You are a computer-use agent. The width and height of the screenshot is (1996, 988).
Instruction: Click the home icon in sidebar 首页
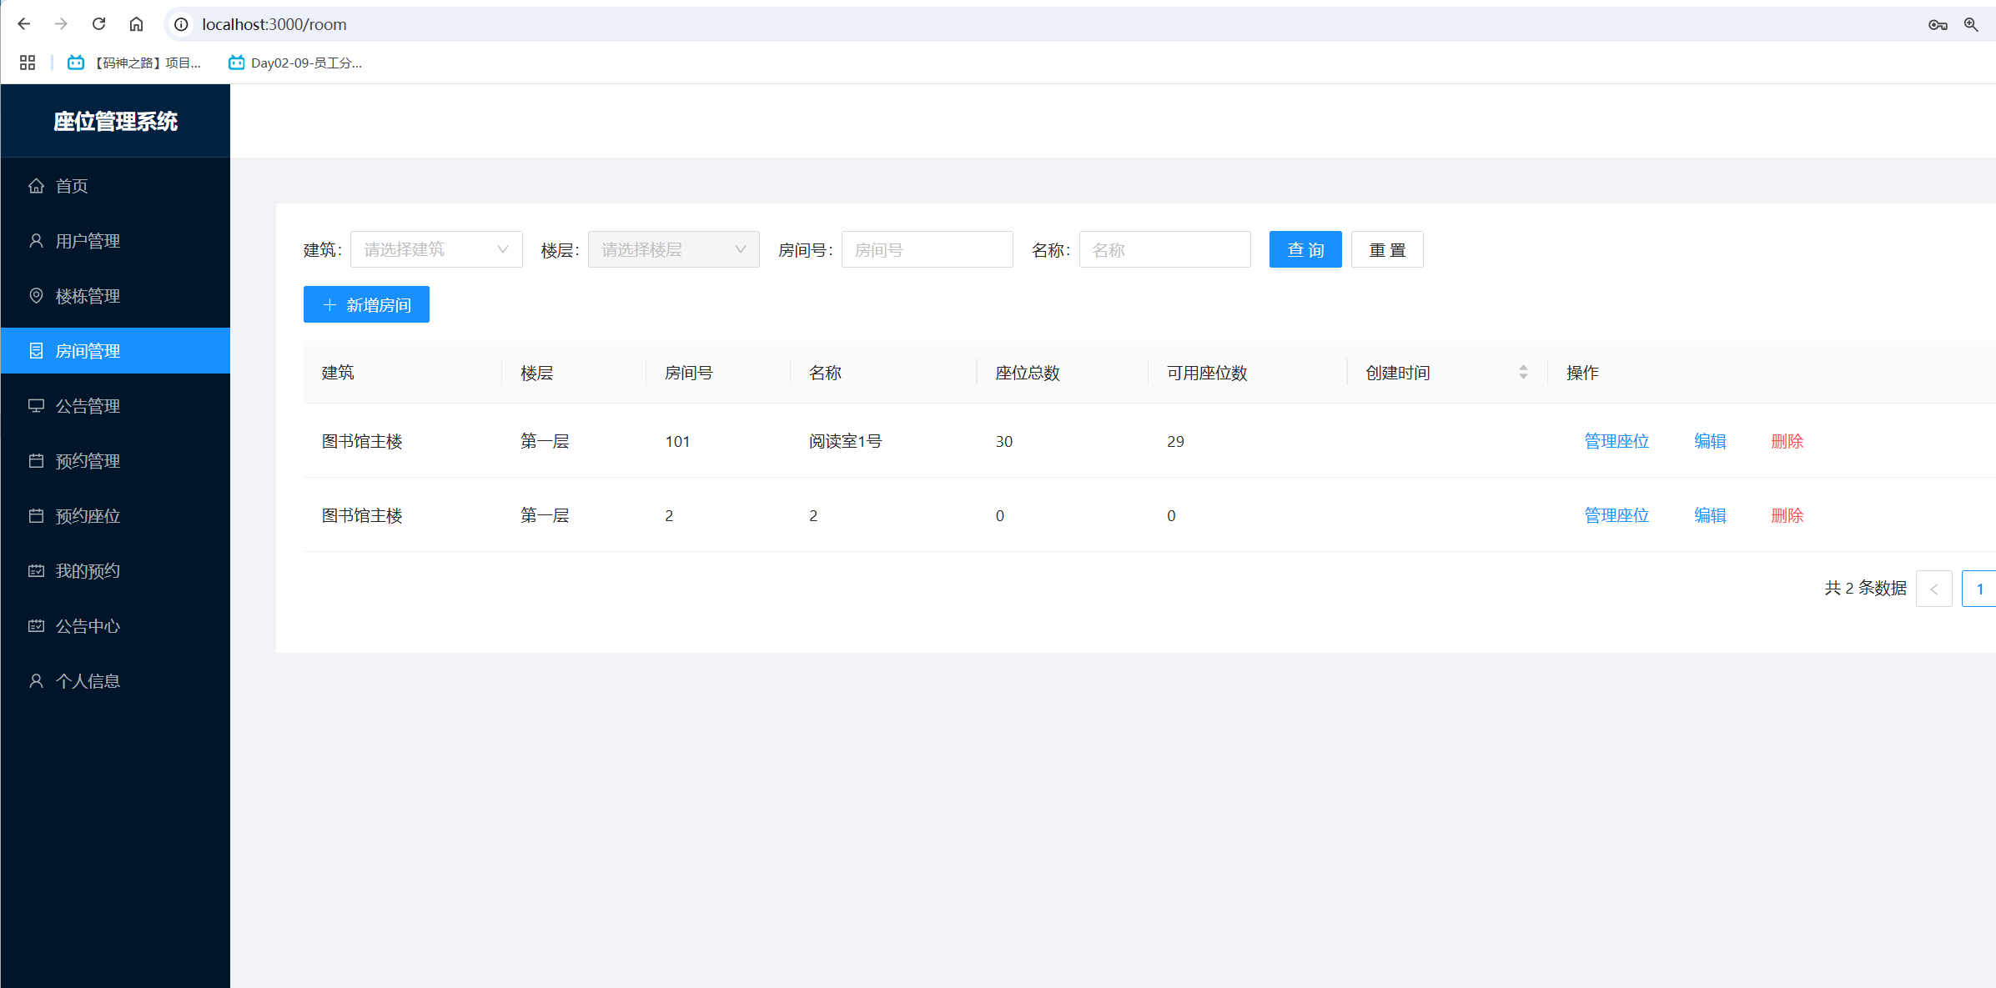point(36,186)
